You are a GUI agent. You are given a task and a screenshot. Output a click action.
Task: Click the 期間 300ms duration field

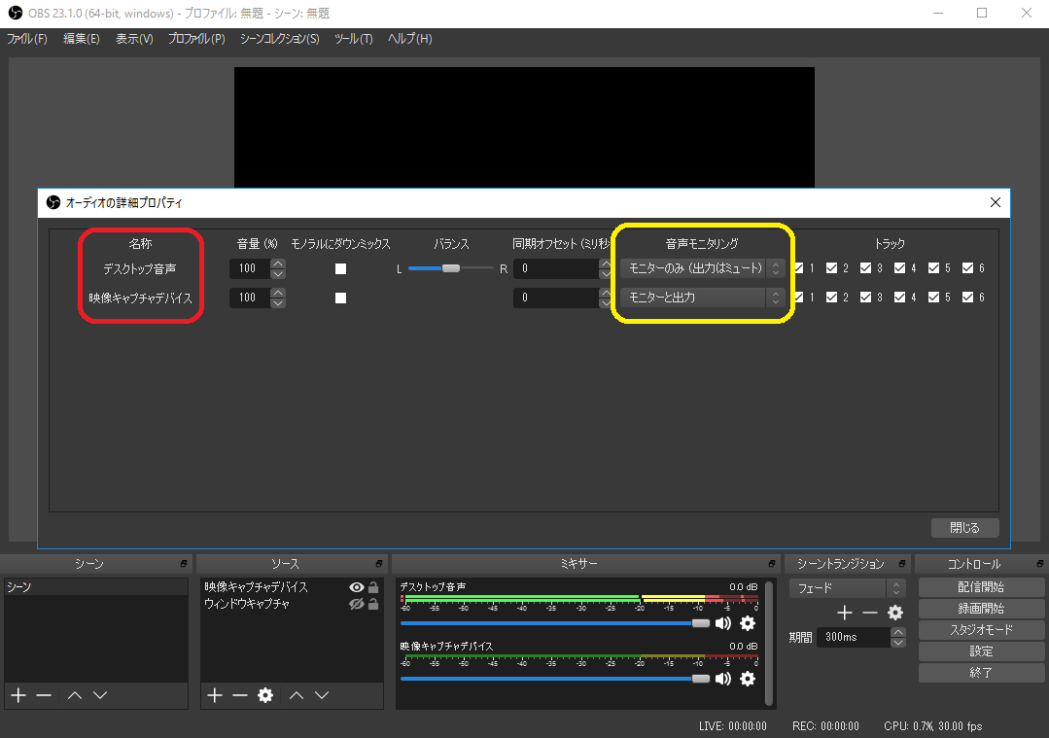[853, 637]
